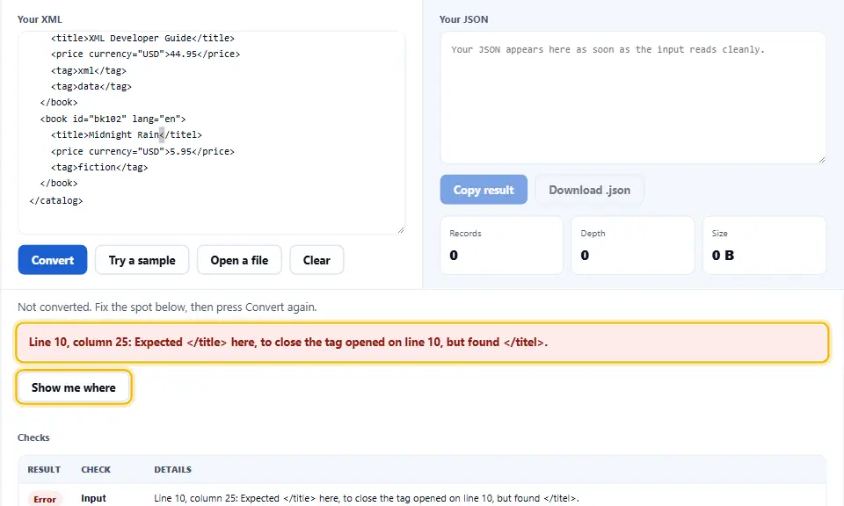
Task: Click the price 44.95 line
Action: point(146,54)
